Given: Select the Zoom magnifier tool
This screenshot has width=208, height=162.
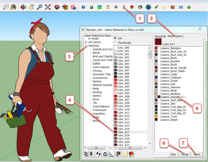Looking at the screenshot, I should [x=40, y=7].
